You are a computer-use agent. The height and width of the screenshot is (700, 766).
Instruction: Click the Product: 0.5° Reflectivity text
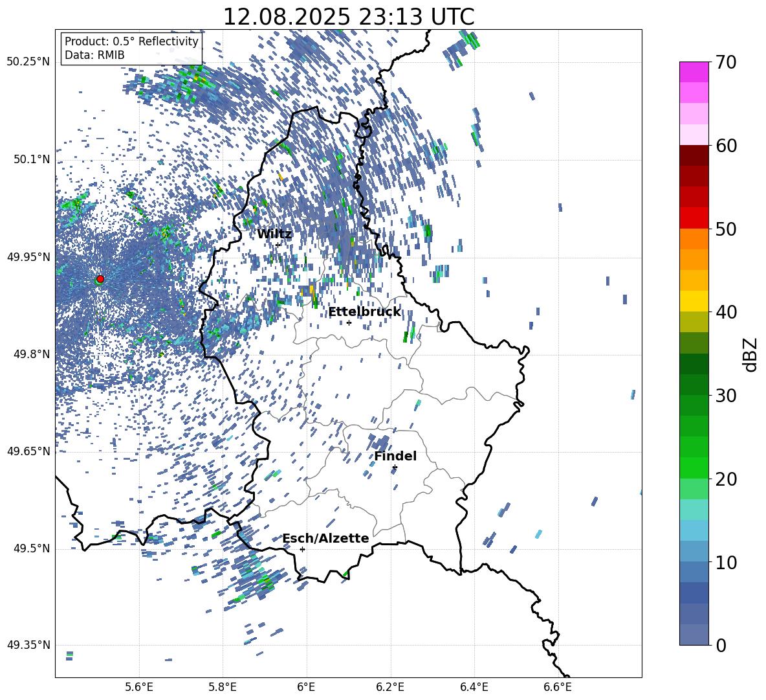pyautogui.click(x=131, y=41)
